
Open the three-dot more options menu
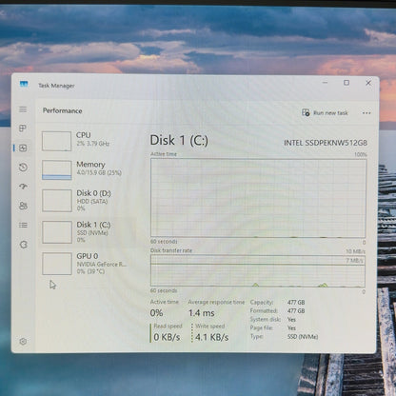366,113
